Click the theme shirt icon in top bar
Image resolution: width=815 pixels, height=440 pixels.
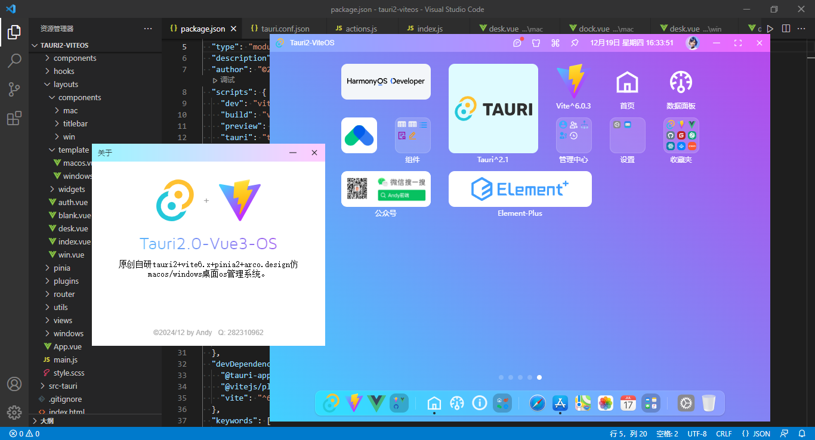tap(536, 43)
